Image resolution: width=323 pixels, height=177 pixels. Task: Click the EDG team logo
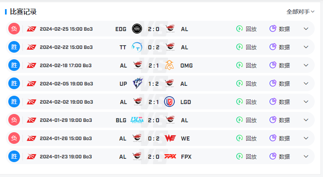click(137, 29)
